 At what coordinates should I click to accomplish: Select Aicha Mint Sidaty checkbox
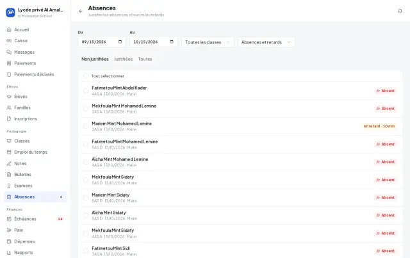coord(86,215)
